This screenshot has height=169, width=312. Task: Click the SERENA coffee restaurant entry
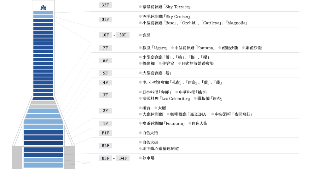tap(188, 114)
